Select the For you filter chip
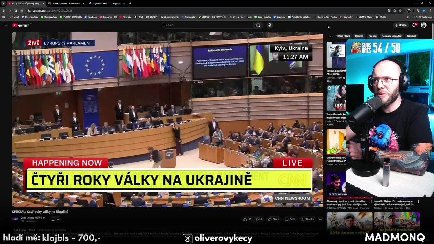Image resolution: width=434 pixels, height=244 pixels. (372, 36)
